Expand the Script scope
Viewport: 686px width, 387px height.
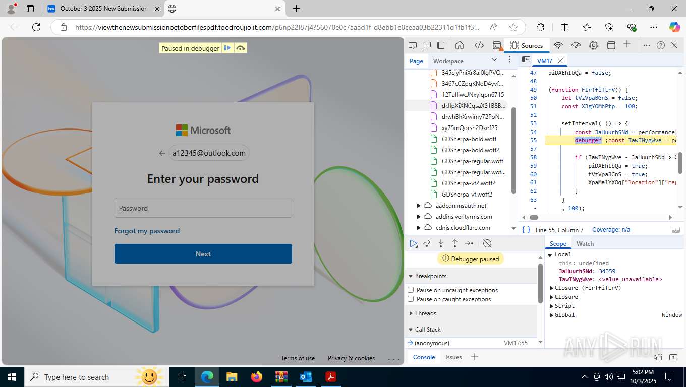(x=552, y=306)
